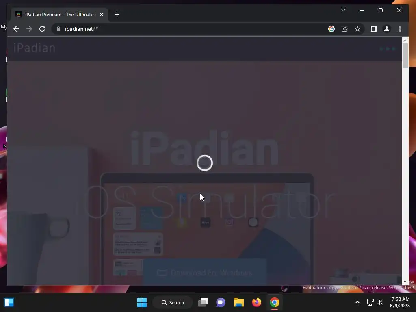This screenshot has height=312, width=416.
Task: Click the browser forward arrow
Action: [29, 29]
